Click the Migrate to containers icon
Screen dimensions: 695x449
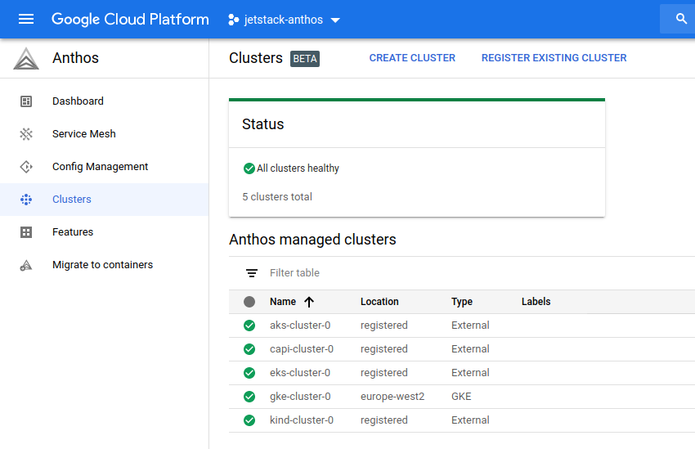pyautogui.click(x=26, y=265)
